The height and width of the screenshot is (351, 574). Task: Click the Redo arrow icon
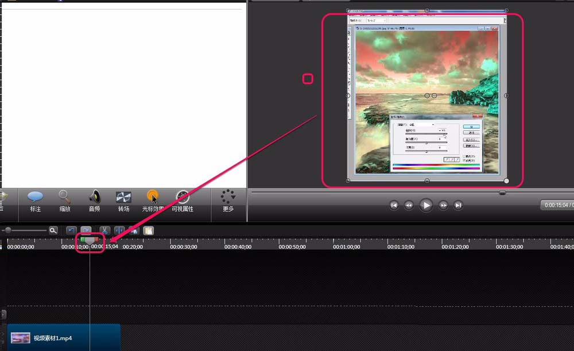[x=85, y=230]
